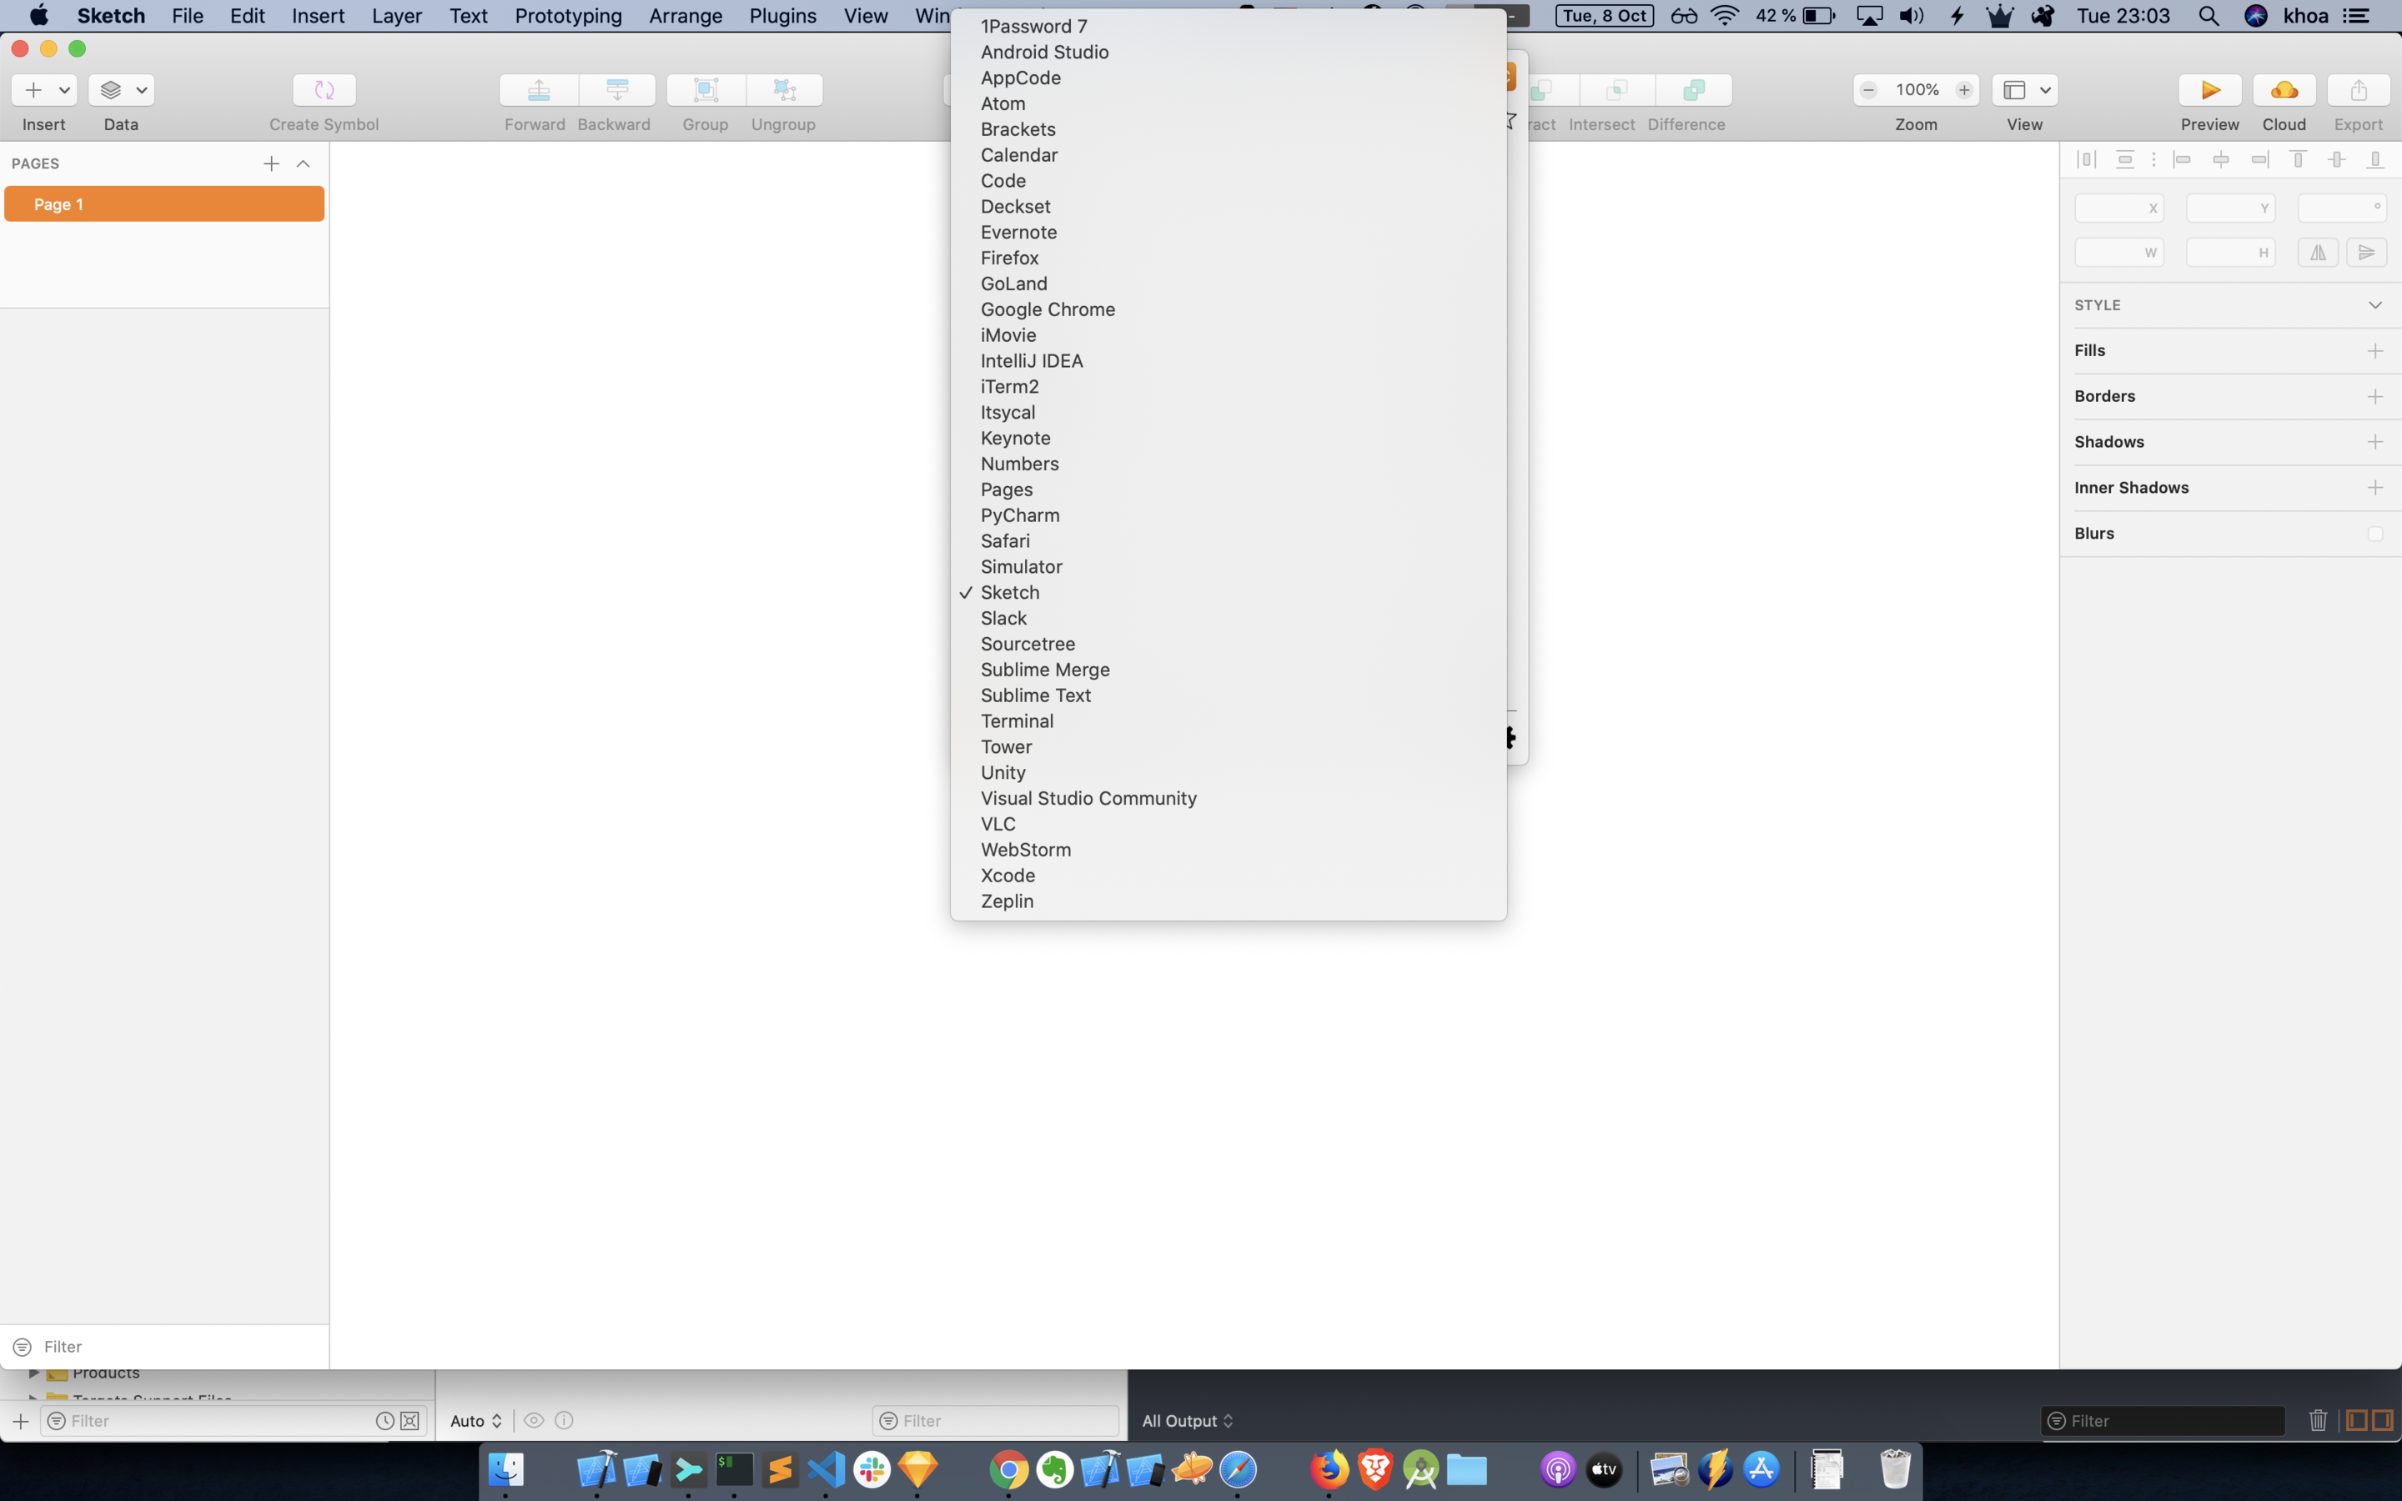2402x1501 pixels.
Task: Click the Forward arrange icon
Action: [538, 90]
